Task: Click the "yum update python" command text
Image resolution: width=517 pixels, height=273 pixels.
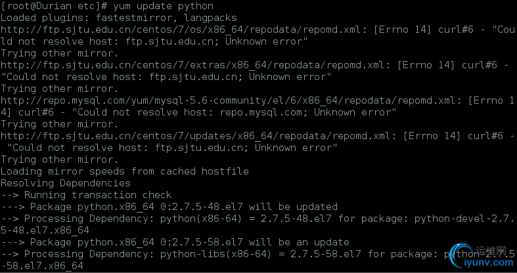Action: 163,7
